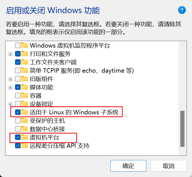Select the 数据中心桥接 list item label
The height and width of the screenshot is (177, 192).
click(47, 129)
